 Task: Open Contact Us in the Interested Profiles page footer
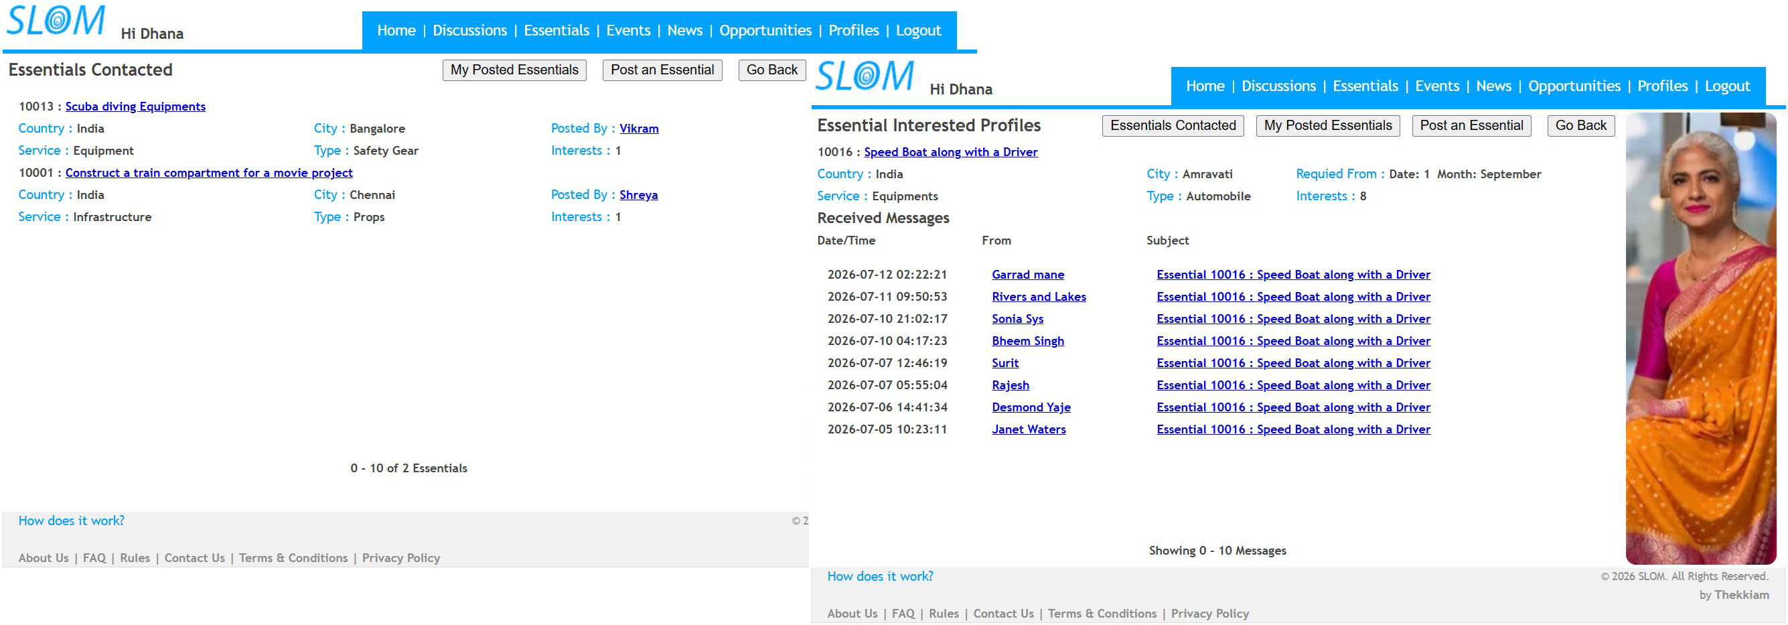coord(1004,614)
